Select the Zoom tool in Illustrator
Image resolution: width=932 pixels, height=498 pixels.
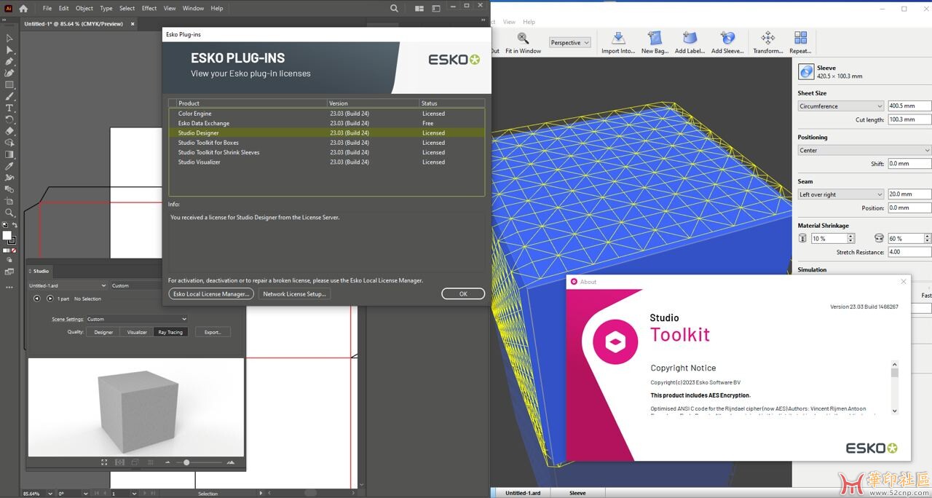(9, 213)
